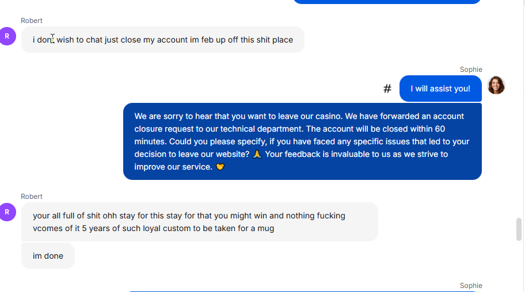Viewport: 525px width, 292px height.
Task: Click the text "60 minutes" in Sophie's closure reply
Action: (290, 135)
